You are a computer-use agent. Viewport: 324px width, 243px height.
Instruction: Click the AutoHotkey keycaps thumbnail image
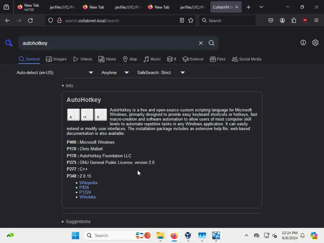(x=87, y=115)
